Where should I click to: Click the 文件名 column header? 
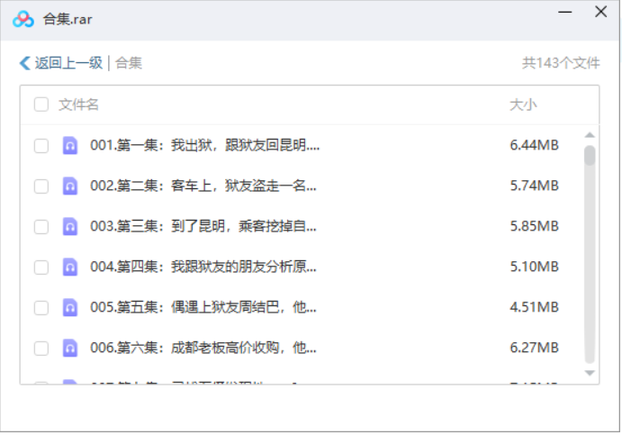click(79, 104)
